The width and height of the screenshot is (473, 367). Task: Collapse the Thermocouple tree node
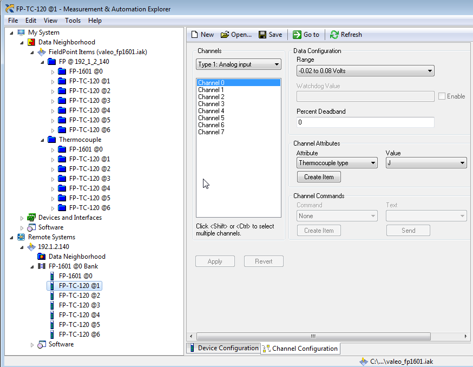pyautogui.click(x=42, y=140)
